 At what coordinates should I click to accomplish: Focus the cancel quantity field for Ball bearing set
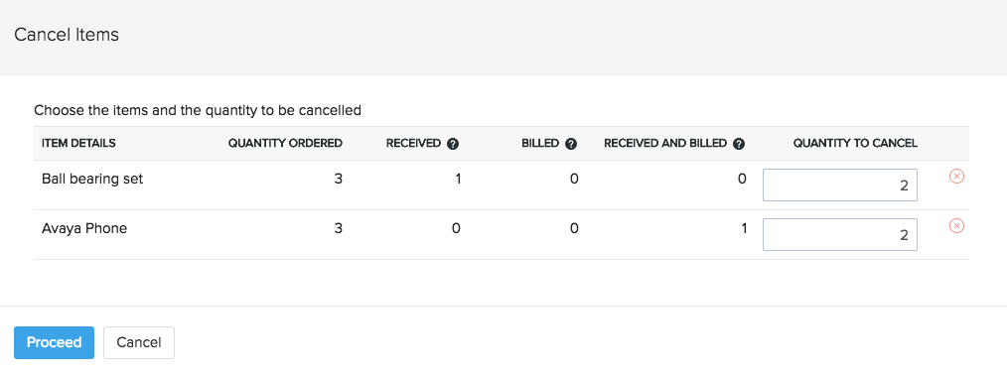click(839, 185)
